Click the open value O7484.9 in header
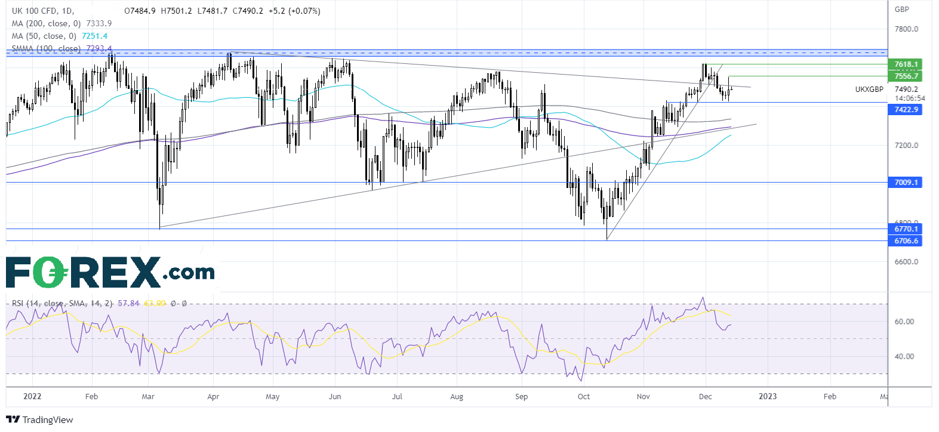Screen dimensions: 939x432 (x=140, y=11)
